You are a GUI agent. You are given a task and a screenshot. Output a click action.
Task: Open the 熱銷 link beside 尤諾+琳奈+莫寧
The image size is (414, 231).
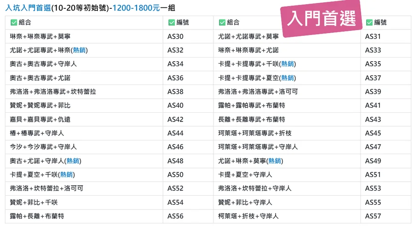[x=276, y=161]
